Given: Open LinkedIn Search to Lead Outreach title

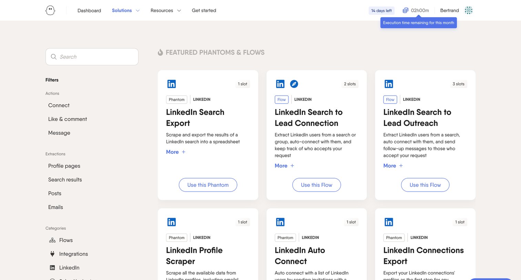Looking at the screenshot, I should [x=417, y=118].
